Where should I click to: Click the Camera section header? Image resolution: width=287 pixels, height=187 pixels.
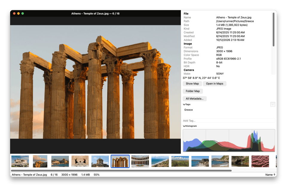point(189,70)
